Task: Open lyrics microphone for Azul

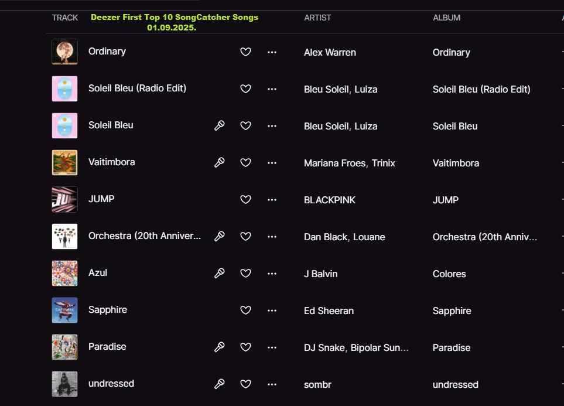Action: 220,273
